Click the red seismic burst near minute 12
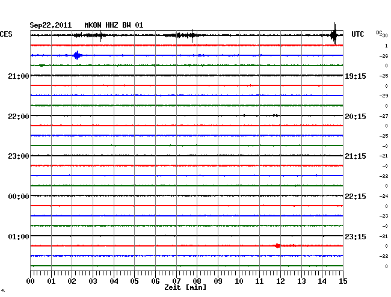Screen dimensions: 391x297 tap(277, 246)
